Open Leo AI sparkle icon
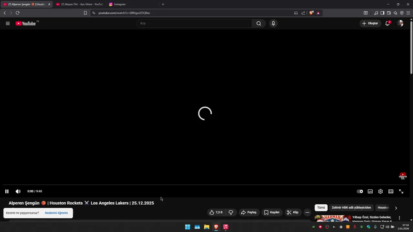Viewport: 413px width, 232px height. tap(395, 13)
